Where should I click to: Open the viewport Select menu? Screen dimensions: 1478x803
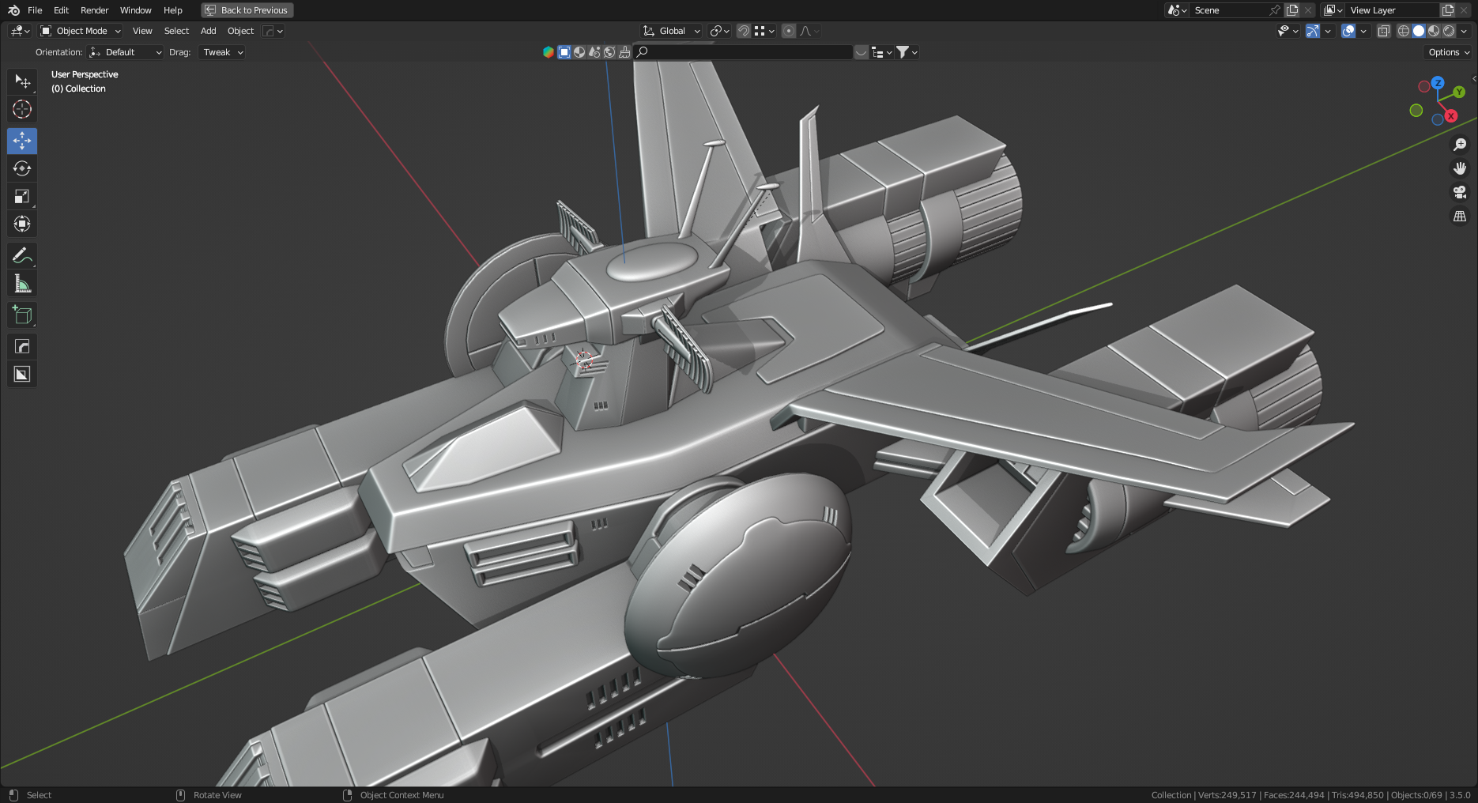tap(176, 31)
